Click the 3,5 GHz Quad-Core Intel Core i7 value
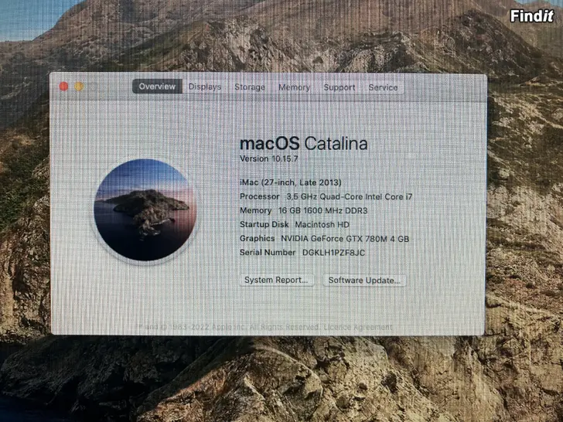 point(350,196)
